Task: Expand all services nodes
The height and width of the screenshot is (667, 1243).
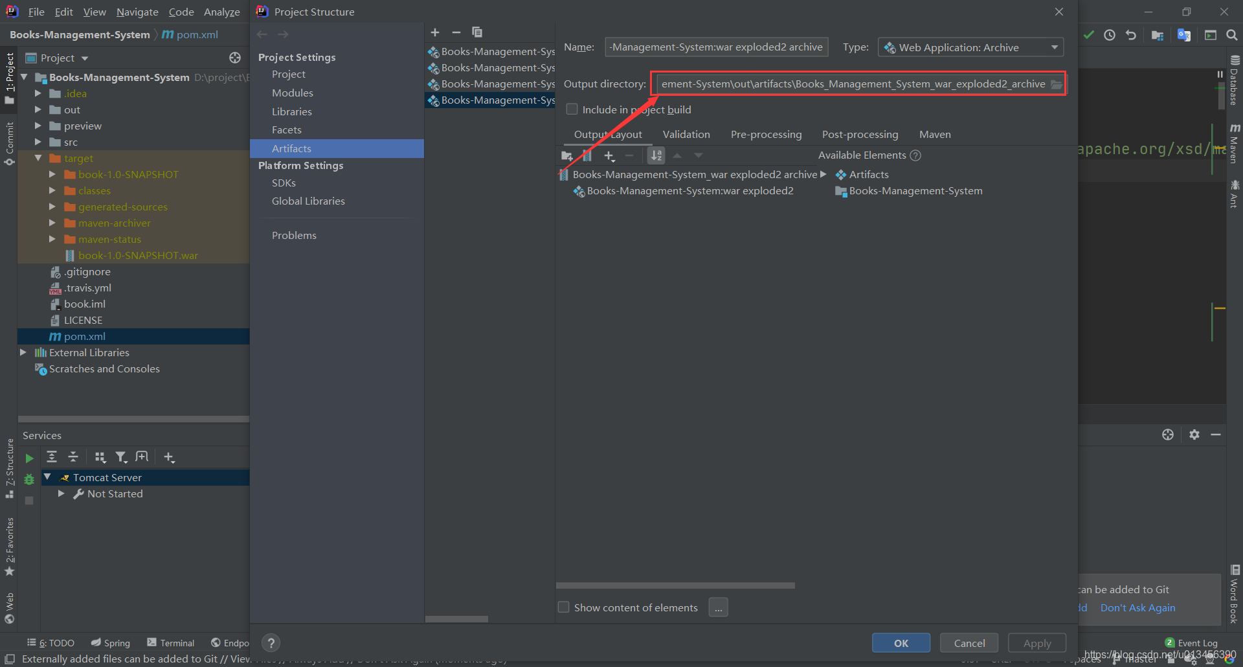Action: pyautogui.click(x=52, y=457)
